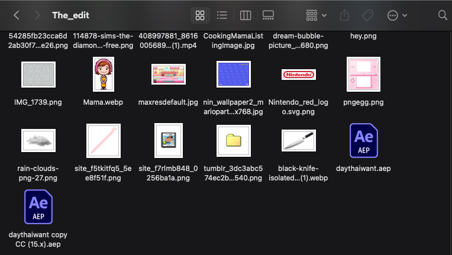This screenshot has width=452, height=255.
Task: Go forward with the right chevron button
Action: tap(37, 15)
